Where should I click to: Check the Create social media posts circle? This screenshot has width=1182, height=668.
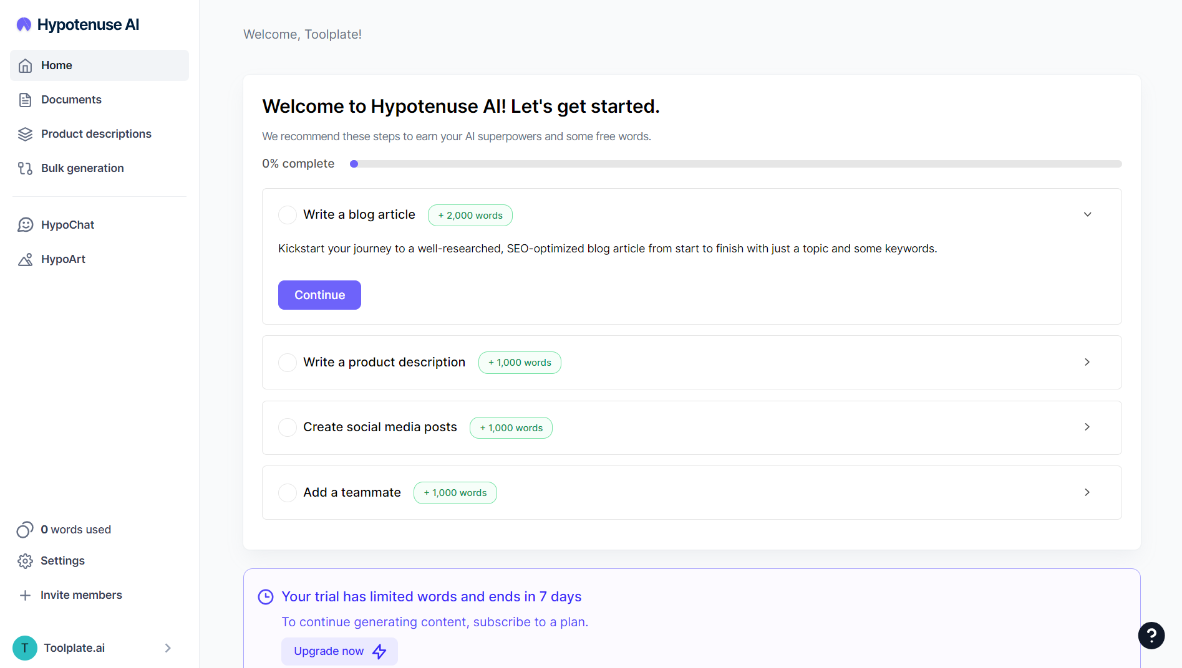coord(288,427)
